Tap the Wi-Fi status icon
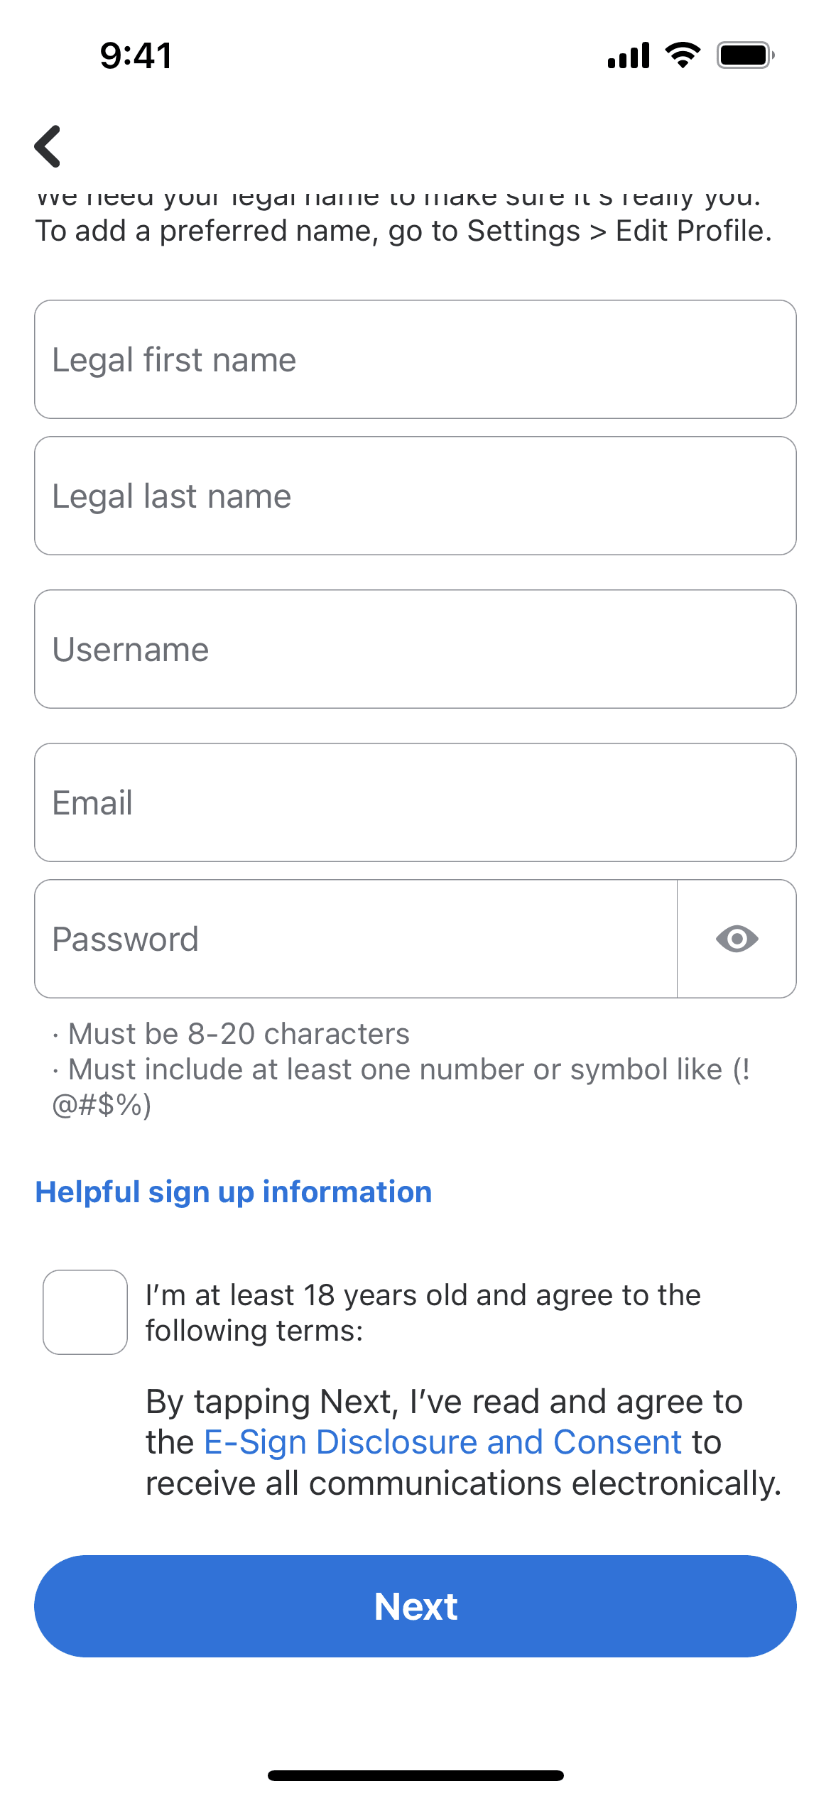 683,55
